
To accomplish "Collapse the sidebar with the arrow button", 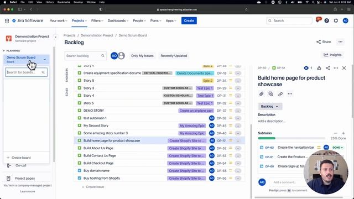I will coord(56,37).
